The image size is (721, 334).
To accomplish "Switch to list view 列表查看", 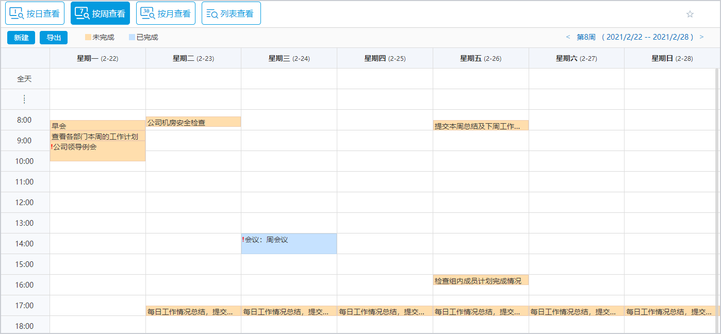I will click(231, 13).
